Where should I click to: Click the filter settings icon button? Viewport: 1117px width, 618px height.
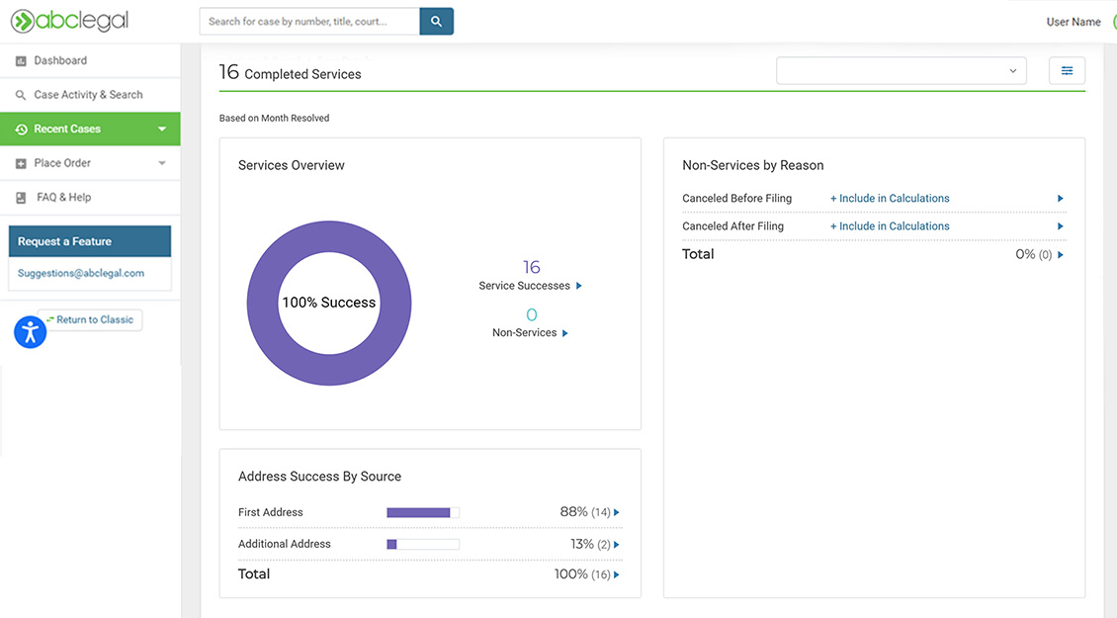(1067, 71)
